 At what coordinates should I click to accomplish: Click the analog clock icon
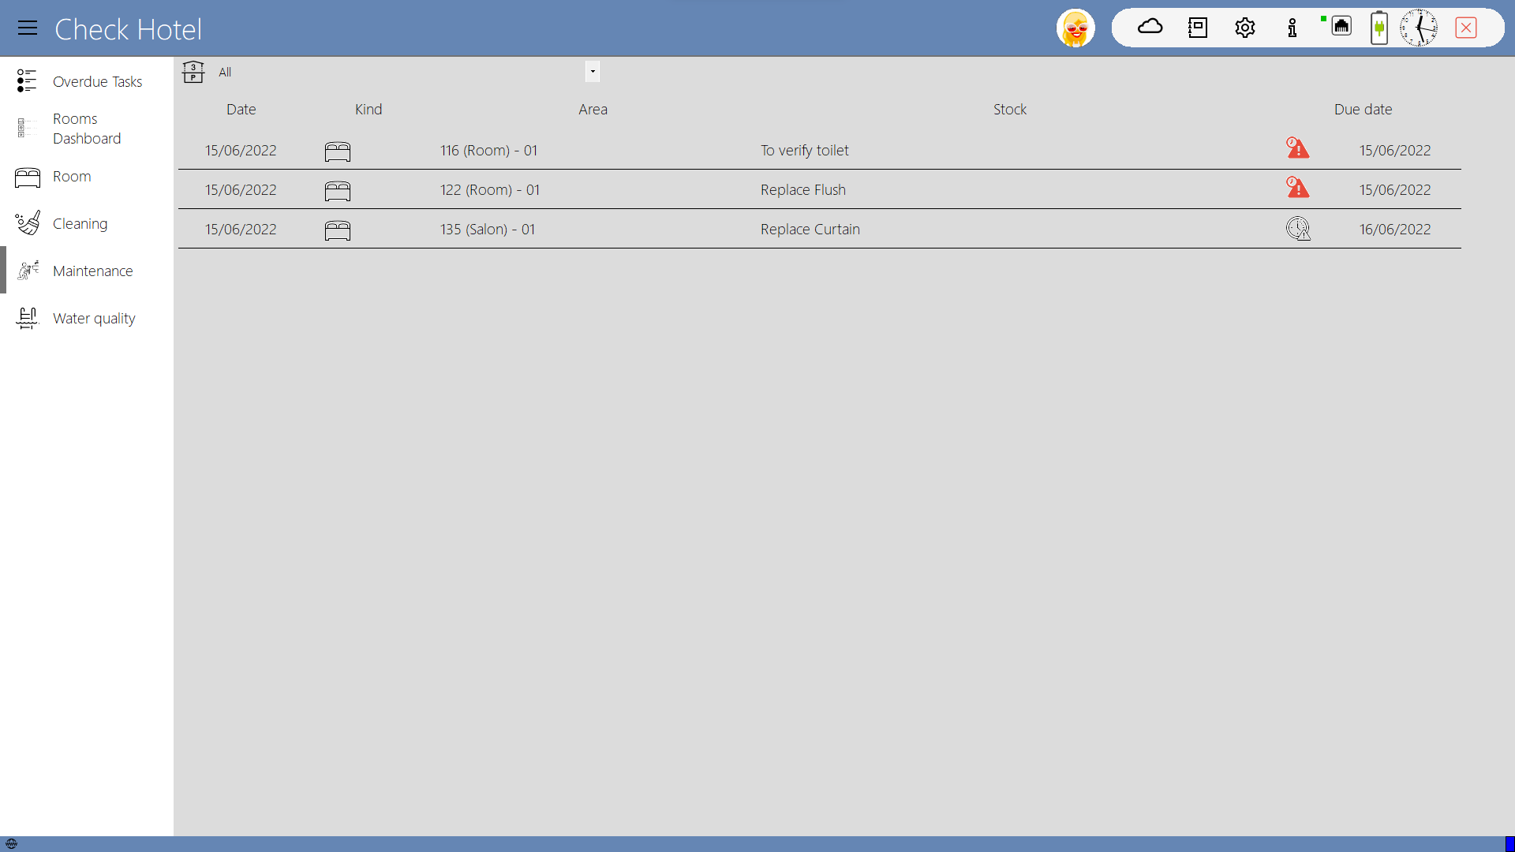point(1419,28)
